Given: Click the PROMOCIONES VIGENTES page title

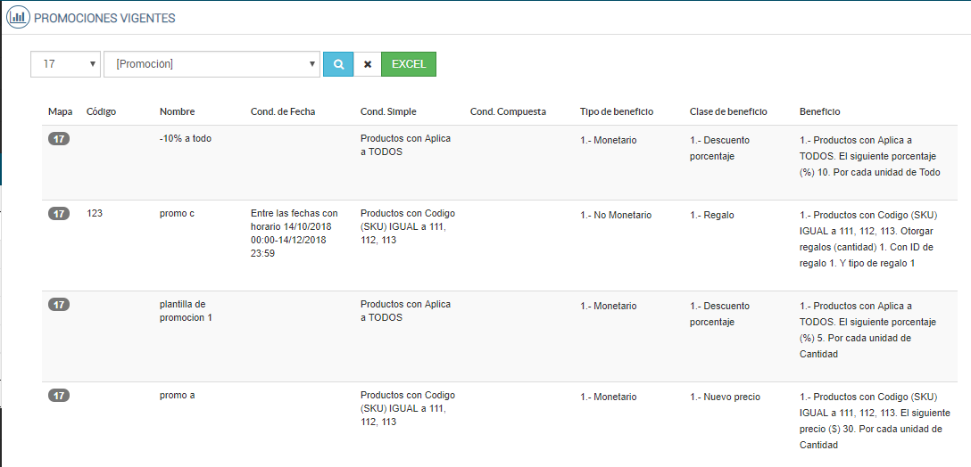Looking at the screenshot, I should [x=104, y=18].
